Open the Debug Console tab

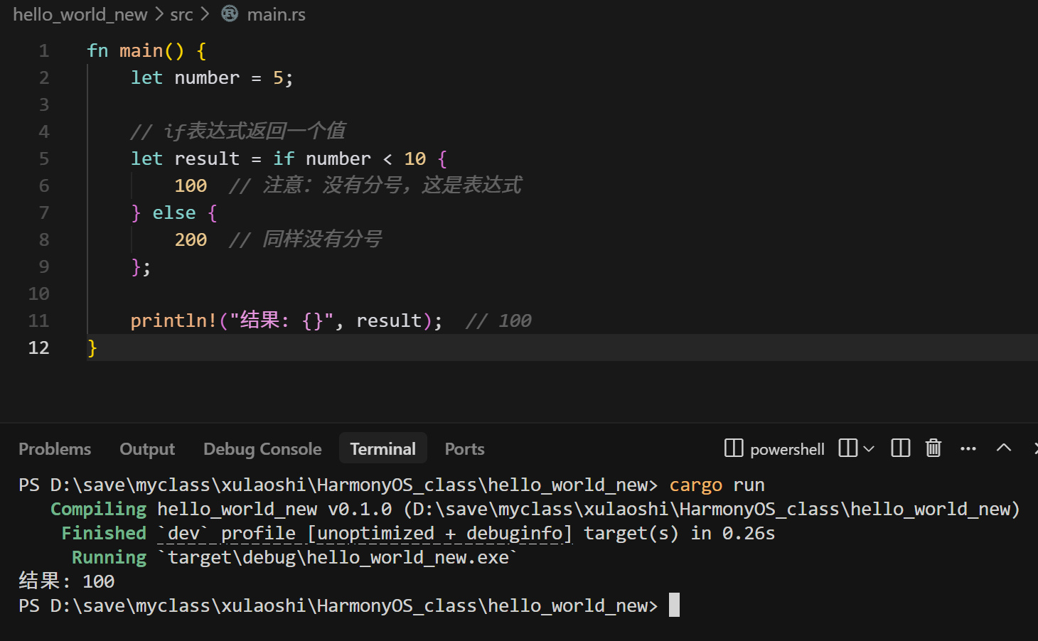pos(262,449)
